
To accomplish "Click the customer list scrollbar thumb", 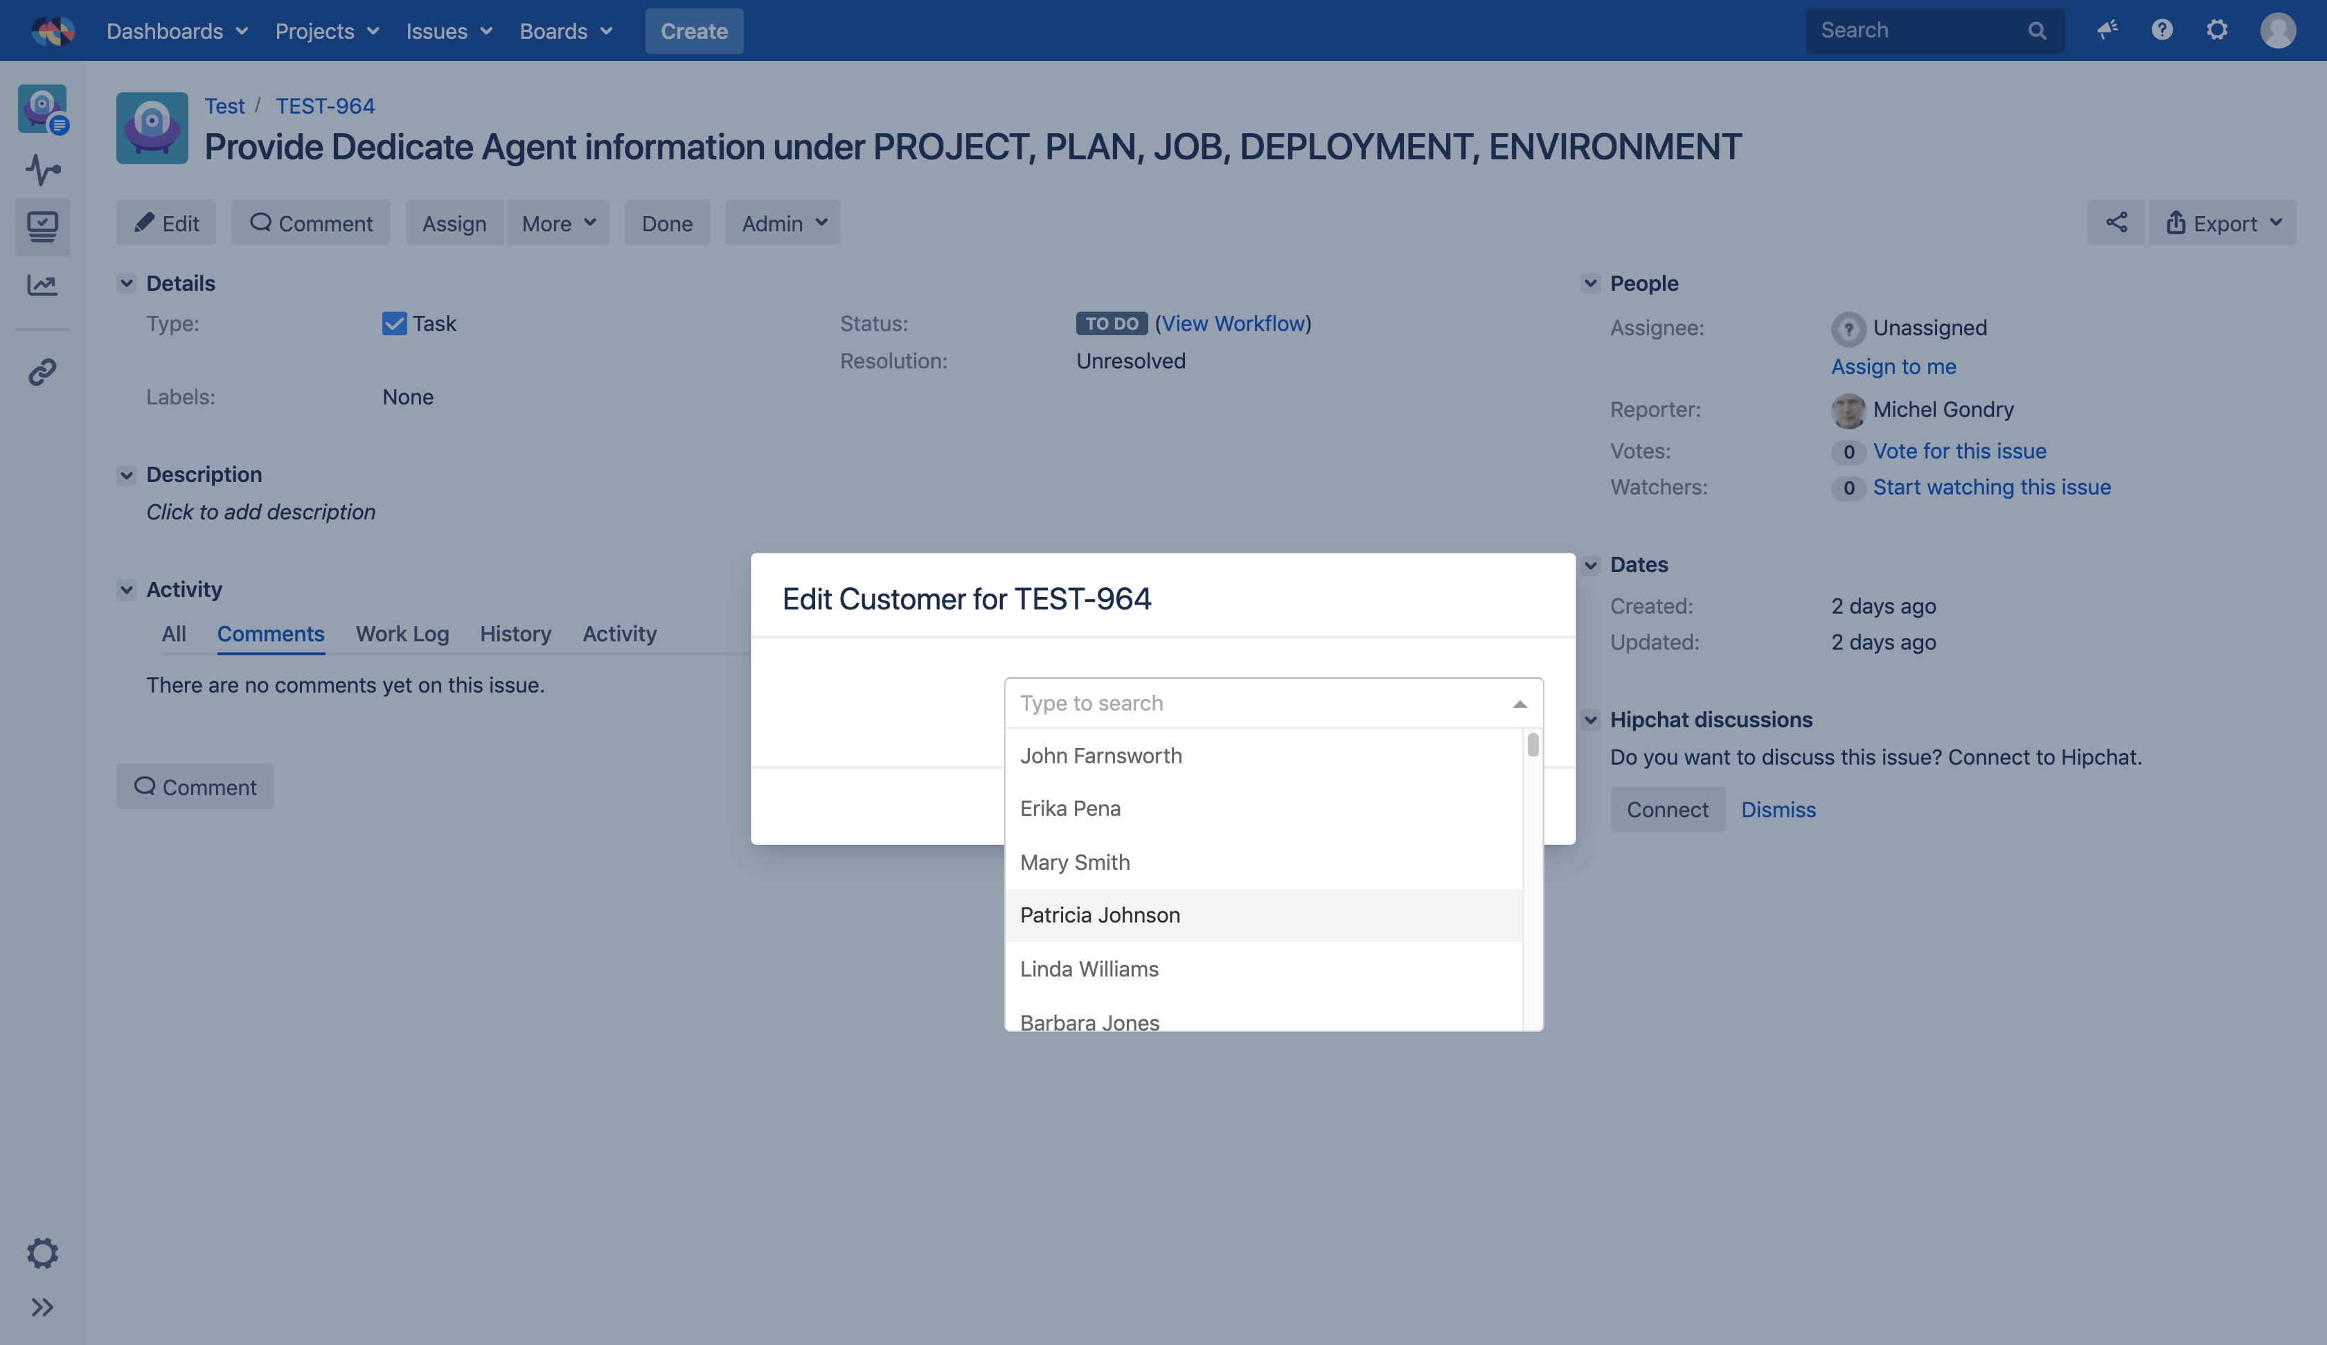I will tap(1533, 745).
